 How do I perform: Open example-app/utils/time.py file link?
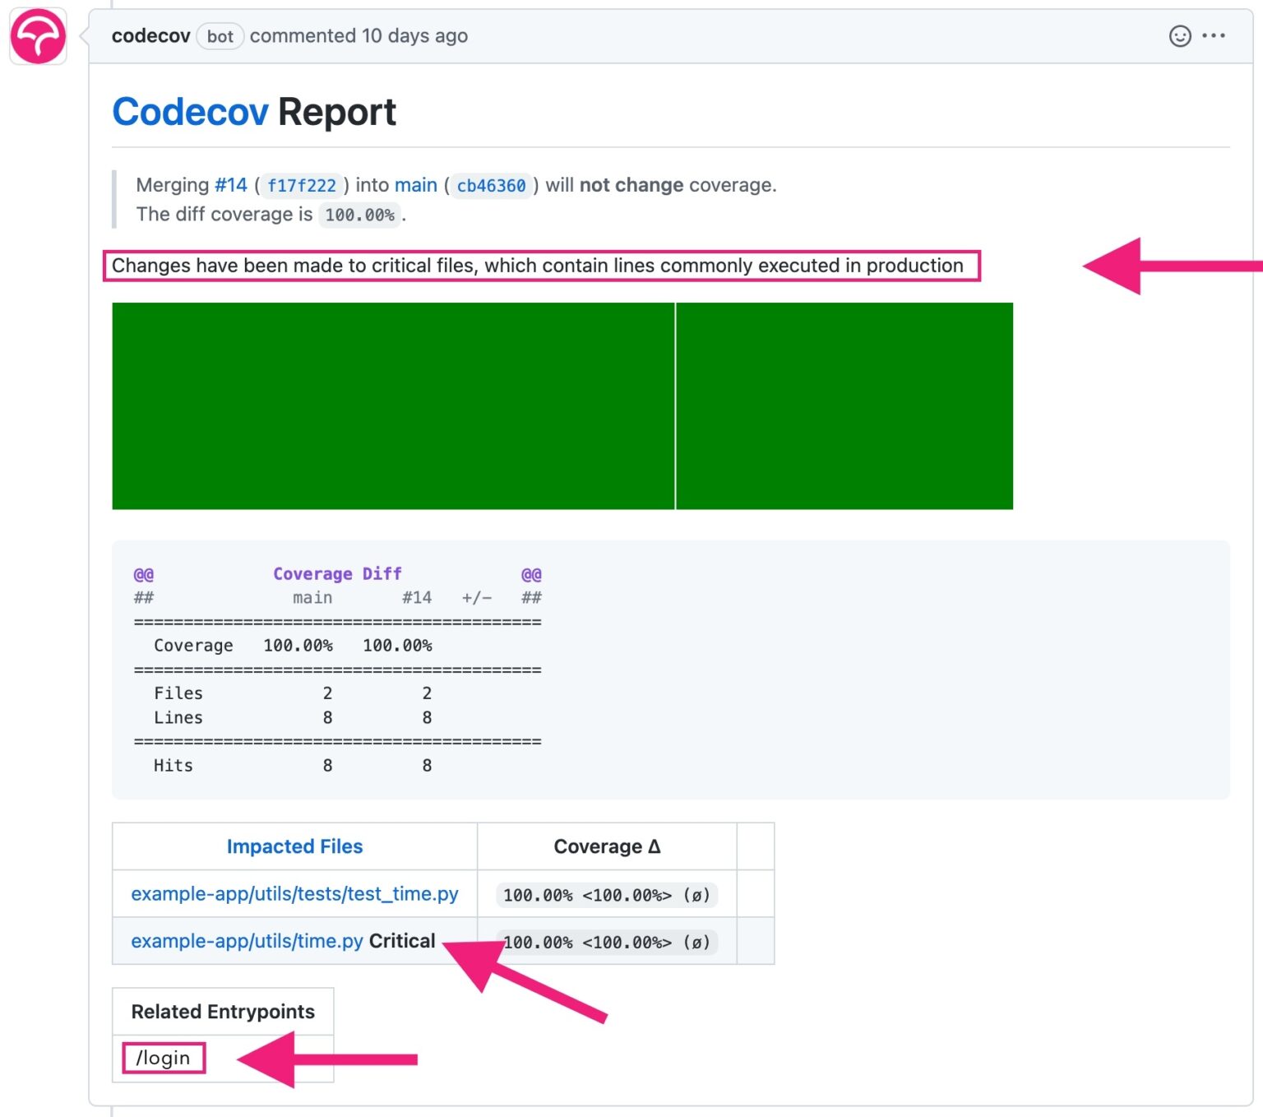point(247,941)
